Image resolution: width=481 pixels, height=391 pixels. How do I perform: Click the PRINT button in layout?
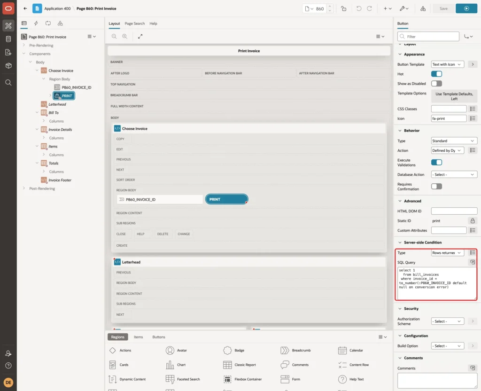226,199
